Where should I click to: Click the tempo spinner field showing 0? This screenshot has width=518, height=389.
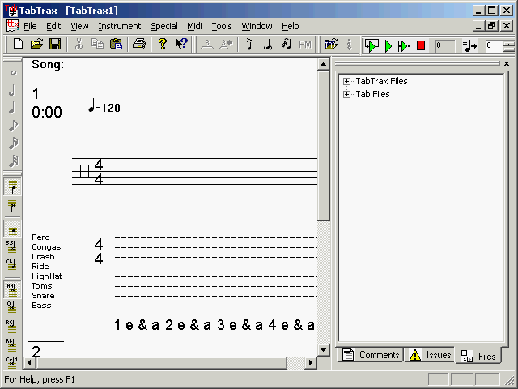[x=495, y=45]
